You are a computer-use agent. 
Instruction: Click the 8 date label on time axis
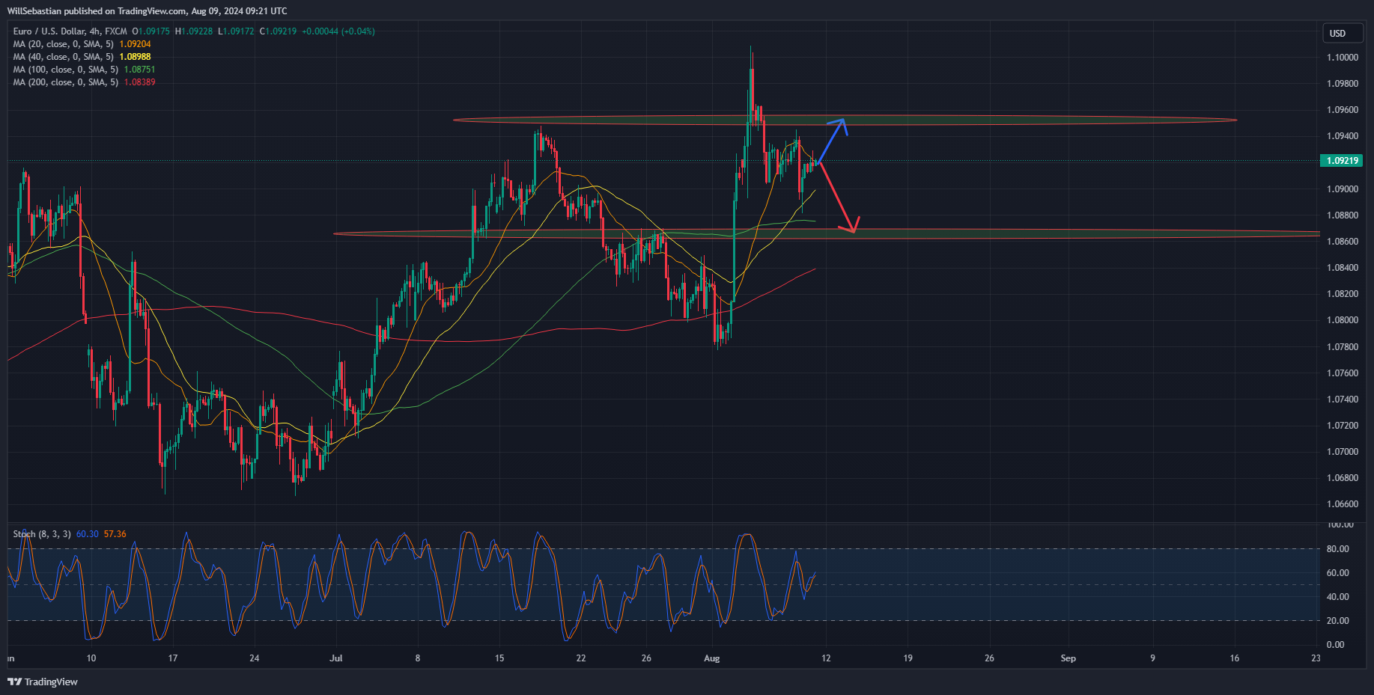[418, 658]
